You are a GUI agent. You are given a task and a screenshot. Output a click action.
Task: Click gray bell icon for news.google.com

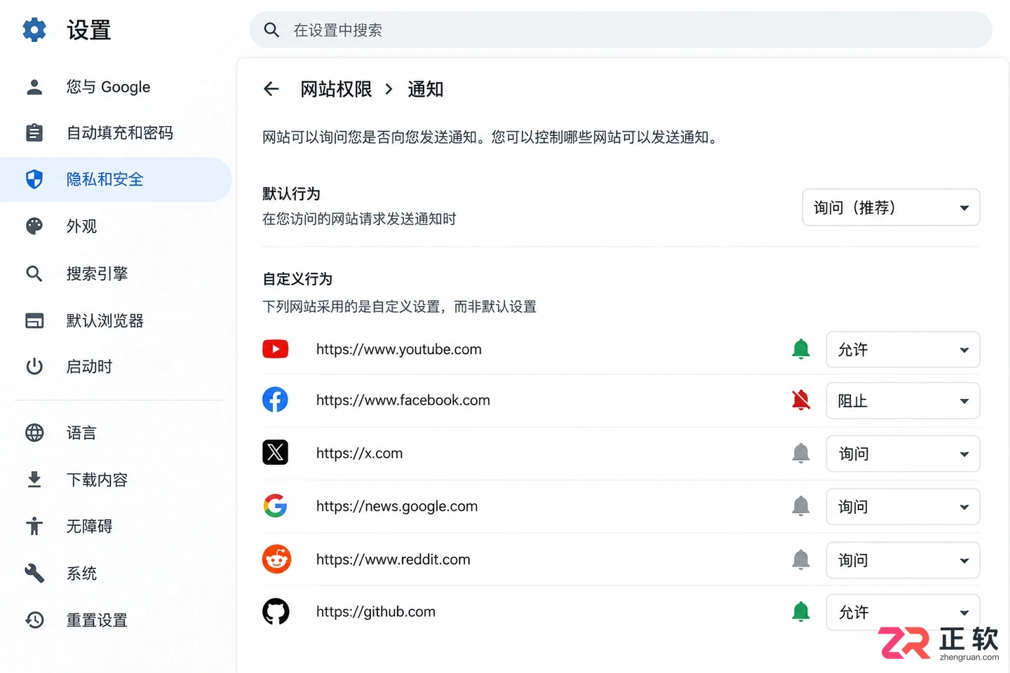click(801, 506)
